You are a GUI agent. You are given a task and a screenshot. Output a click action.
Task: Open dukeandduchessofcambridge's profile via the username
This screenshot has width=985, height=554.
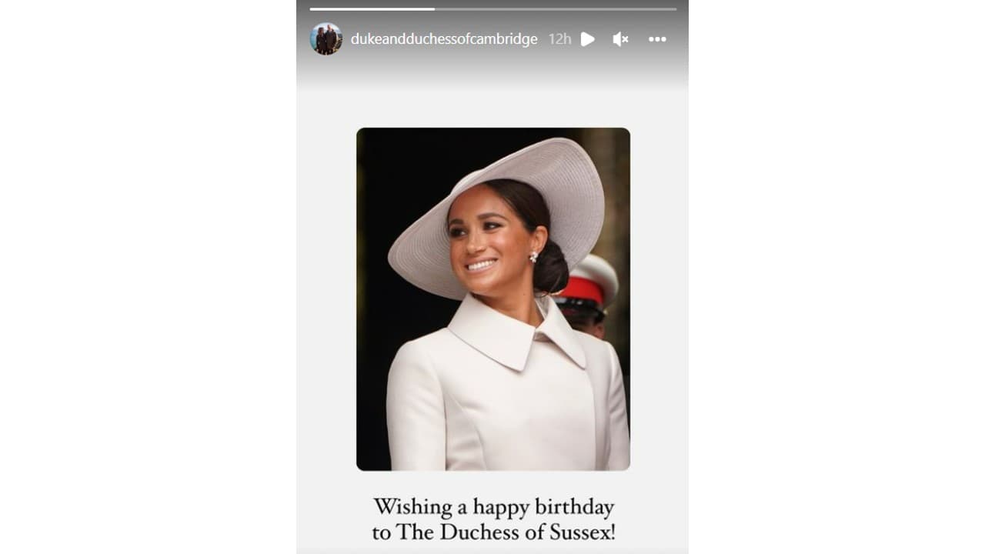[x=445, y=38]
